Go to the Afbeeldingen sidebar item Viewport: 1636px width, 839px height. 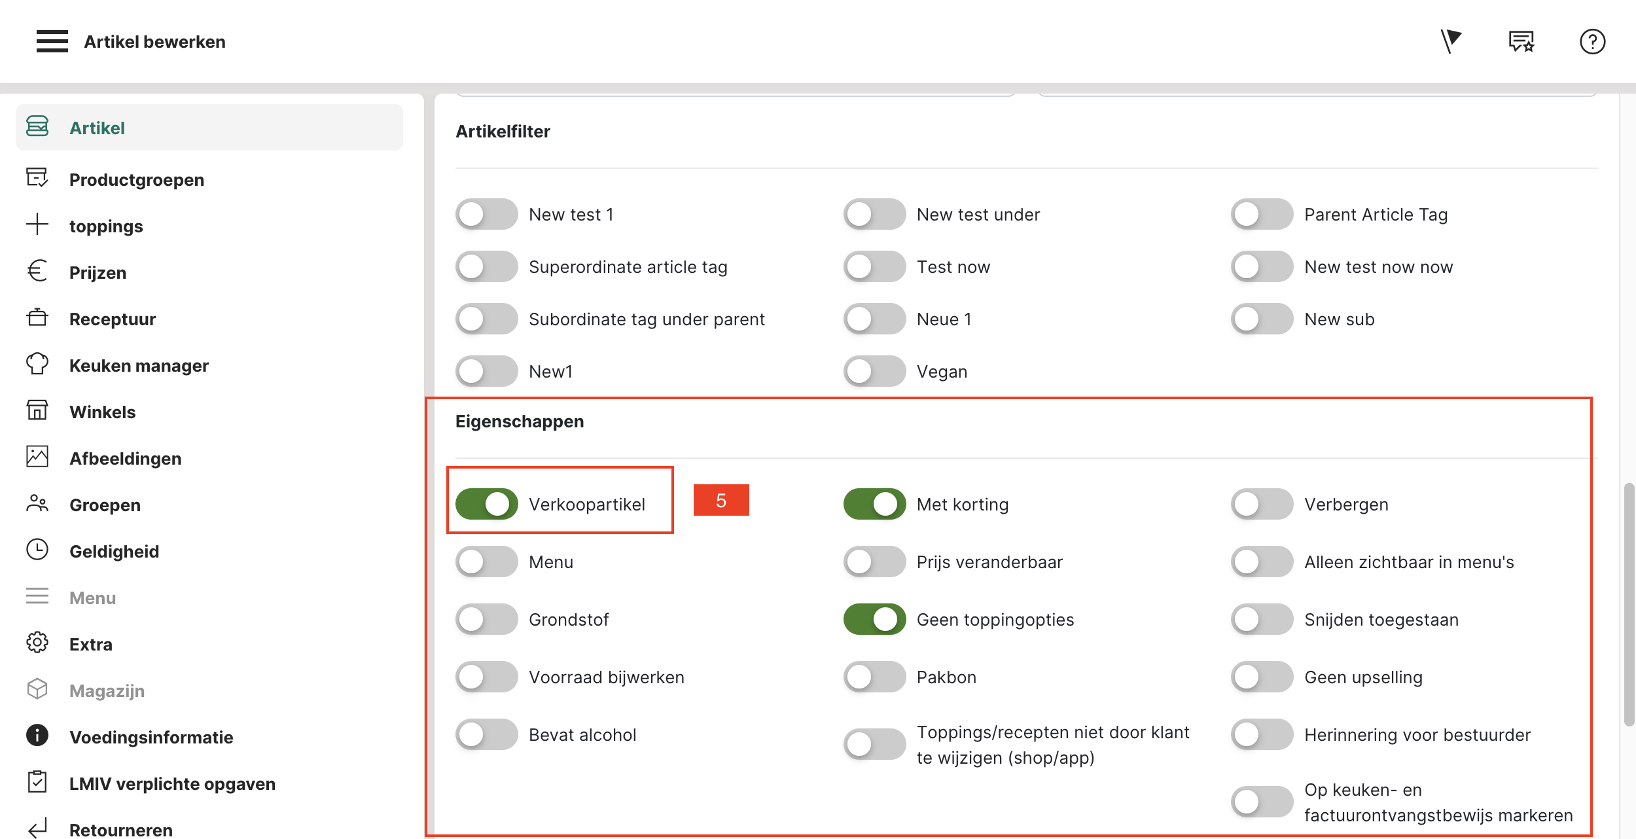[125, 458]
